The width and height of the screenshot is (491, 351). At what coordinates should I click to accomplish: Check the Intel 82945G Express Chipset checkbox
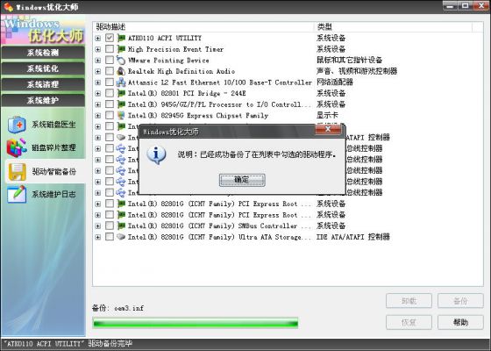(x=110, y=115)
